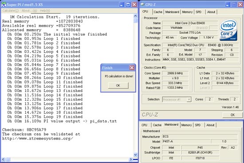
Task: Open the Calculate menu in Super PI
Action: (x=11, y=11)
